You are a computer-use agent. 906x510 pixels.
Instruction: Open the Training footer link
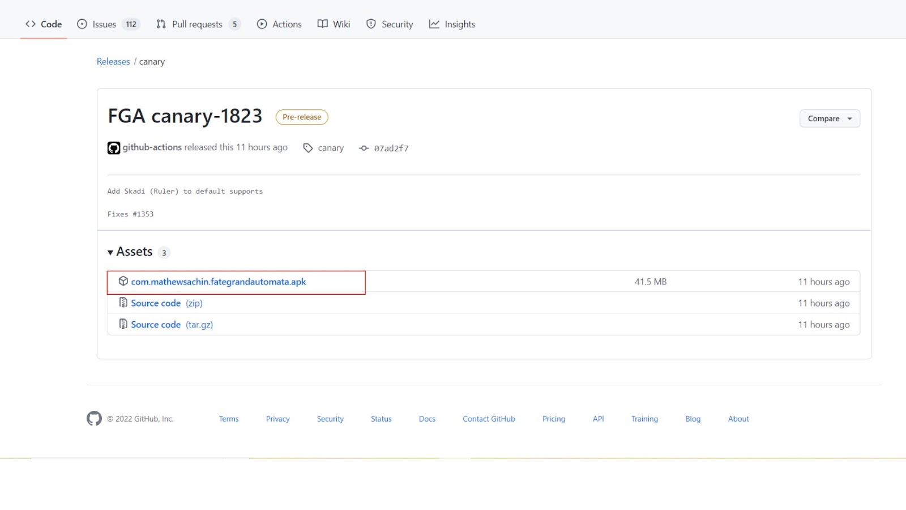pos(644,419)
